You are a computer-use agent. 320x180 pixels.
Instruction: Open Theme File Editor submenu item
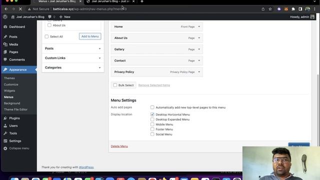pos(15,109)
